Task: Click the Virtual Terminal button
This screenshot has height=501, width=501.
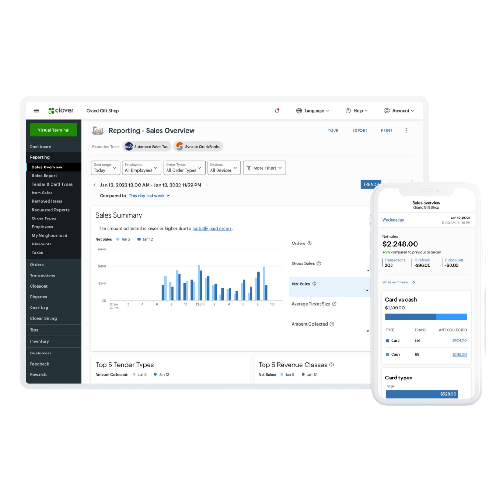Action: [54, 130]
